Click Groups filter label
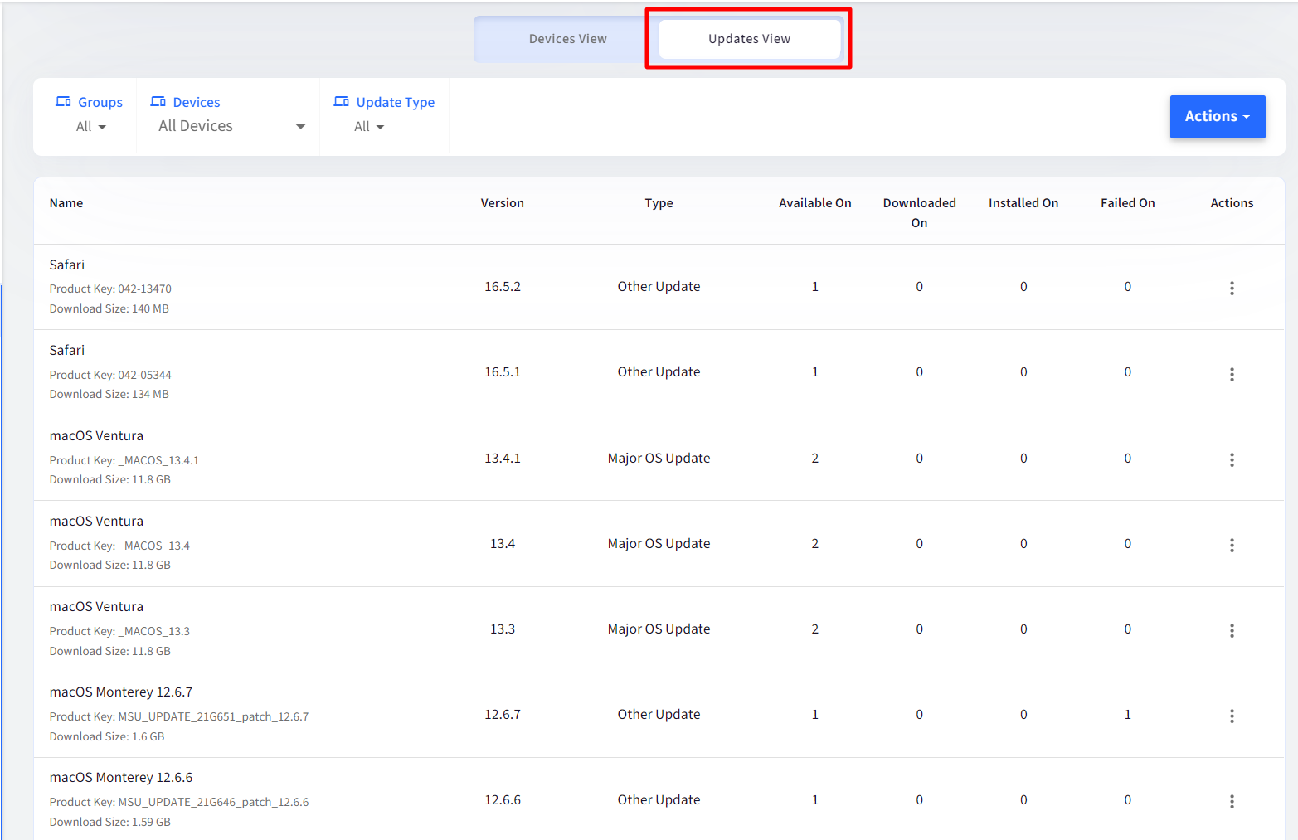Viewport: 1298px width, 840px height. tap(100, 102)
